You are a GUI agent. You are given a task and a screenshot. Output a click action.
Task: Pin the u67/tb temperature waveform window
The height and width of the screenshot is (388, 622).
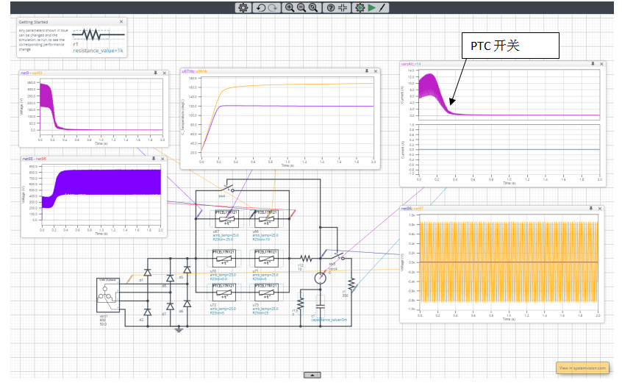(367, 71)
